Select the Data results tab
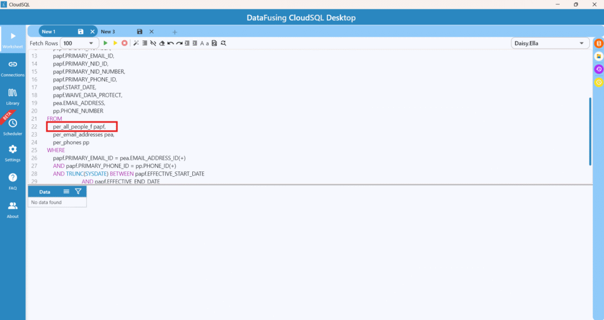Viewport: 604px width, 320px height. coord(45,192)
